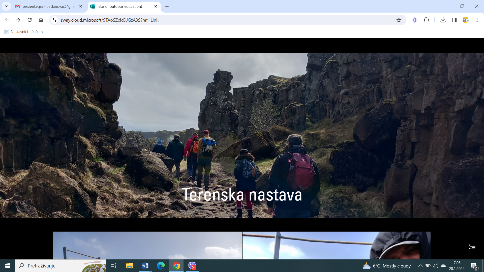Open the browser home page
This screenshot has height=272, width=484.
pos(41,20)
